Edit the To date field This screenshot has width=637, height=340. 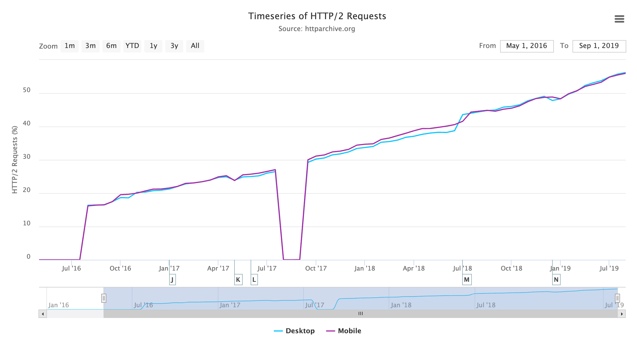(599, 46)
